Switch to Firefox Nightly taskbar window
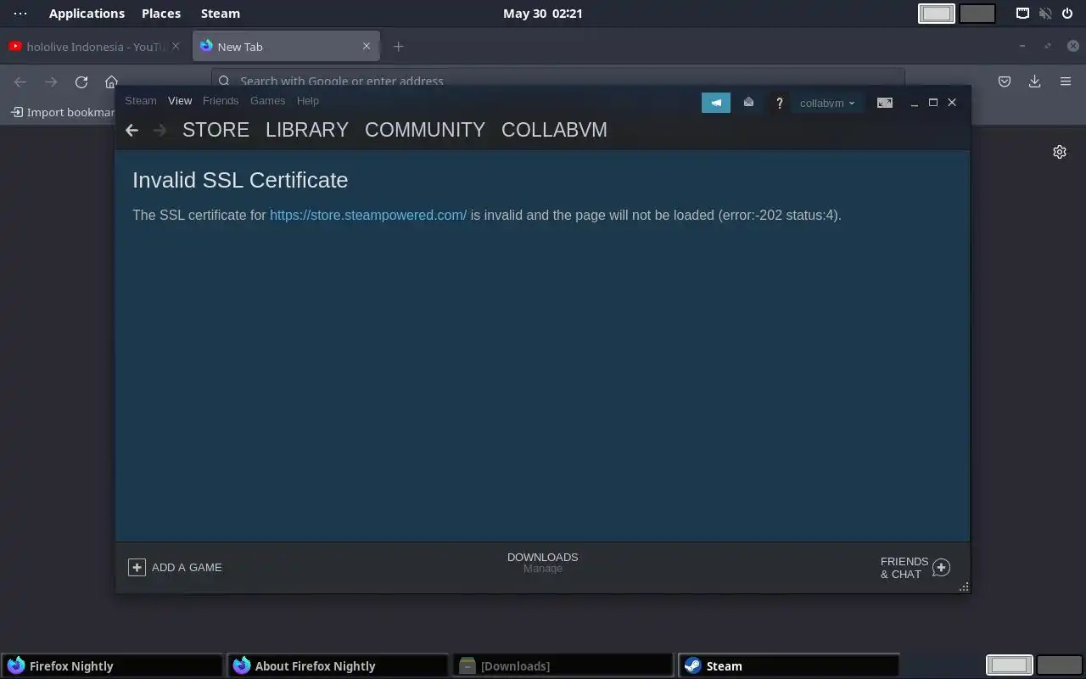This screenshot has width=1086, height=679. [113, 665]
